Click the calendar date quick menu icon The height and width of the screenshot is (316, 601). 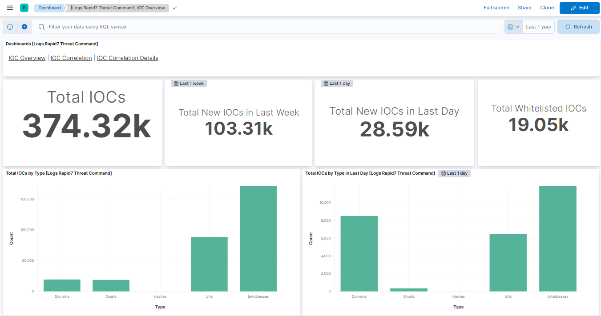coord(513,27)
